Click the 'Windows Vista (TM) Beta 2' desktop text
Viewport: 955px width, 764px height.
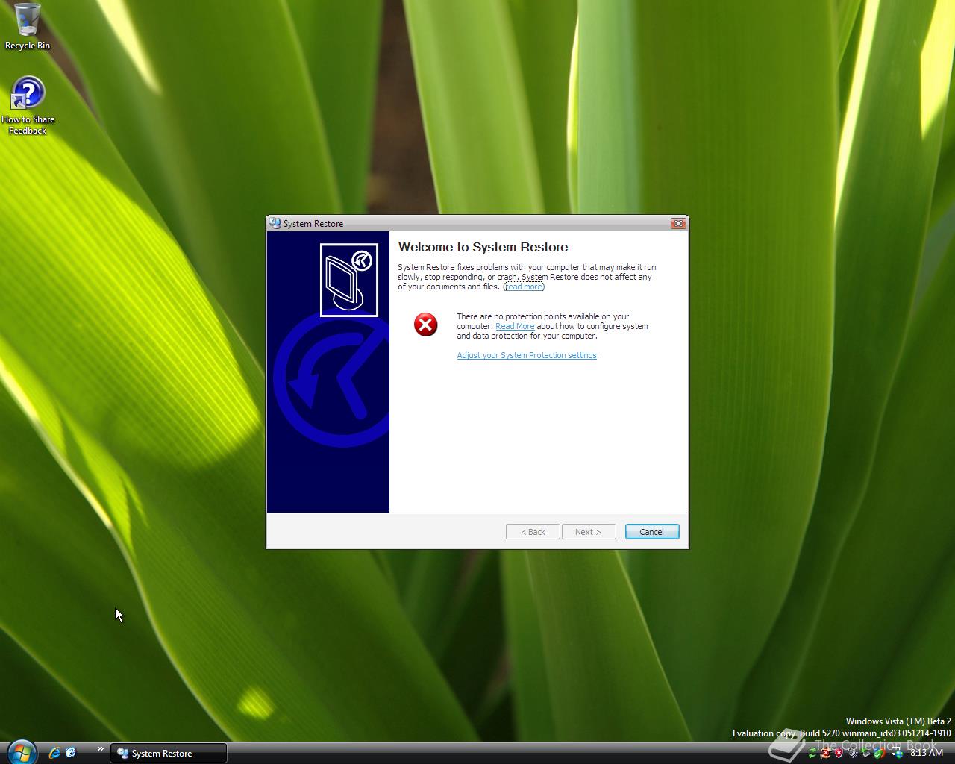click(x=898, y=721)
